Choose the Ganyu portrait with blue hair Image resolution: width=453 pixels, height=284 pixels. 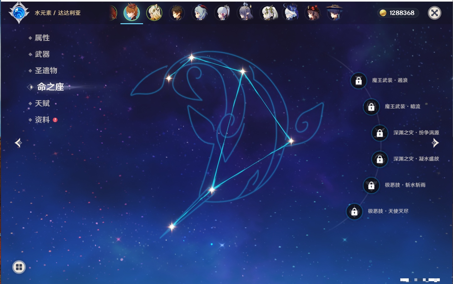[x=200, y=13]
